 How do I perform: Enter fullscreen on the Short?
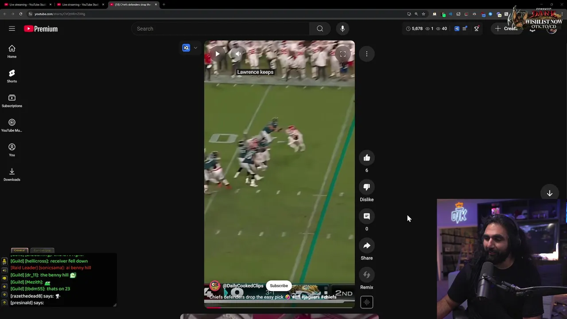pyautogui.click(x=342, y=54)
